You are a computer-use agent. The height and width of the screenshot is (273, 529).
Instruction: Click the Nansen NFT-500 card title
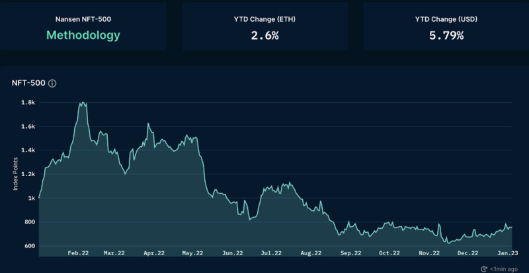(x=83, y=19)
